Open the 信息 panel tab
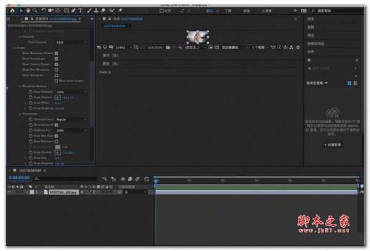 [311, 20]
